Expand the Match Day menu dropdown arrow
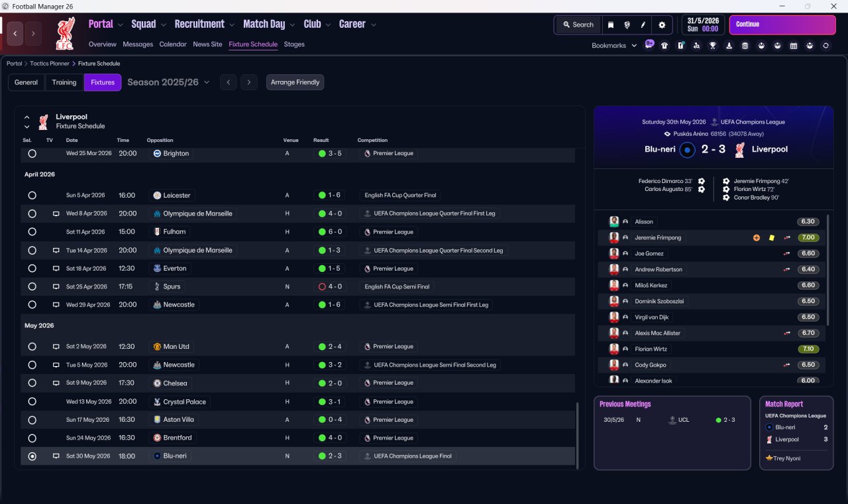848x504 pixels. coord(292,25)
